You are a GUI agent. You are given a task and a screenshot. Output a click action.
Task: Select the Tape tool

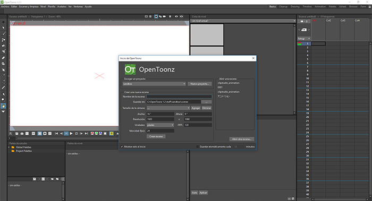click(3, 64)
